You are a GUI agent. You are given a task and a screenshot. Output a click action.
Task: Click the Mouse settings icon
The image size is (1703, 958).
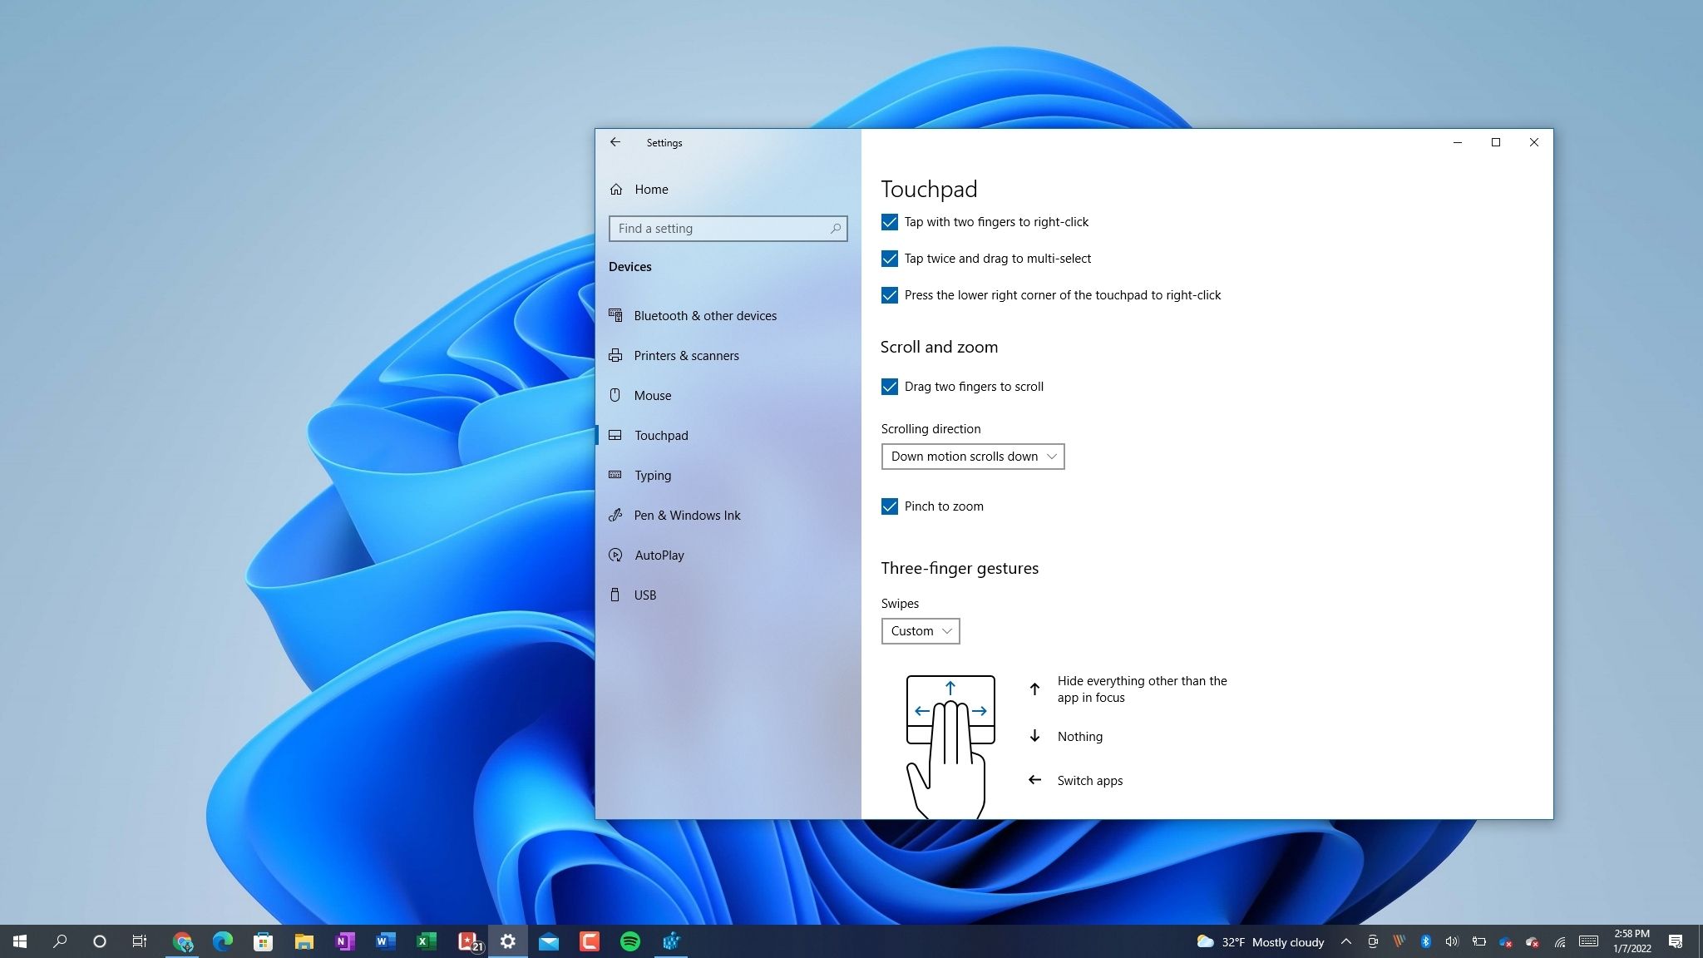[x=616, y=394]
